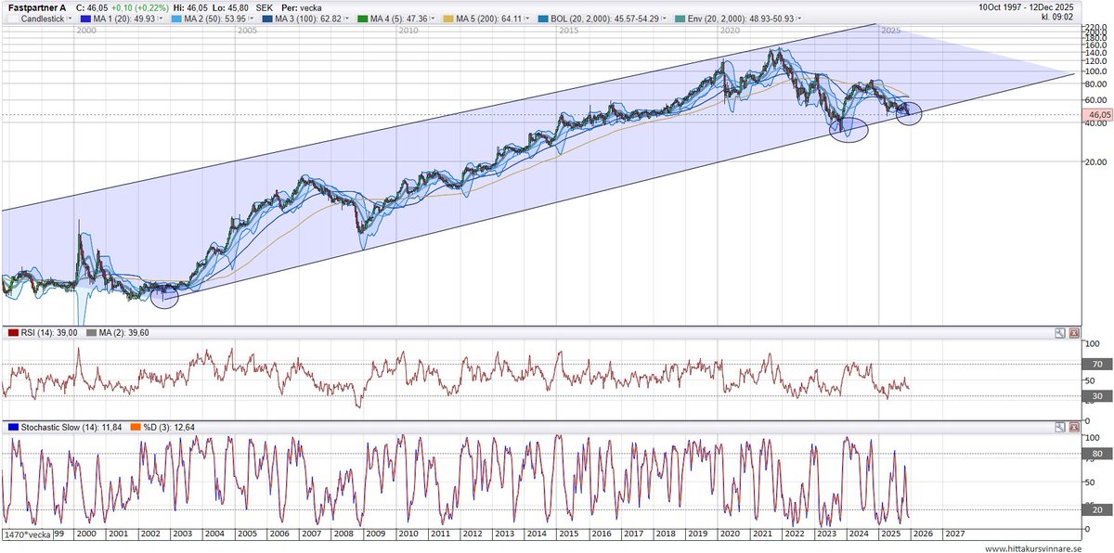This screenshot has width=1114, height=553.
Task: Click the 2015 label on top axis
Action: point(569,31)
